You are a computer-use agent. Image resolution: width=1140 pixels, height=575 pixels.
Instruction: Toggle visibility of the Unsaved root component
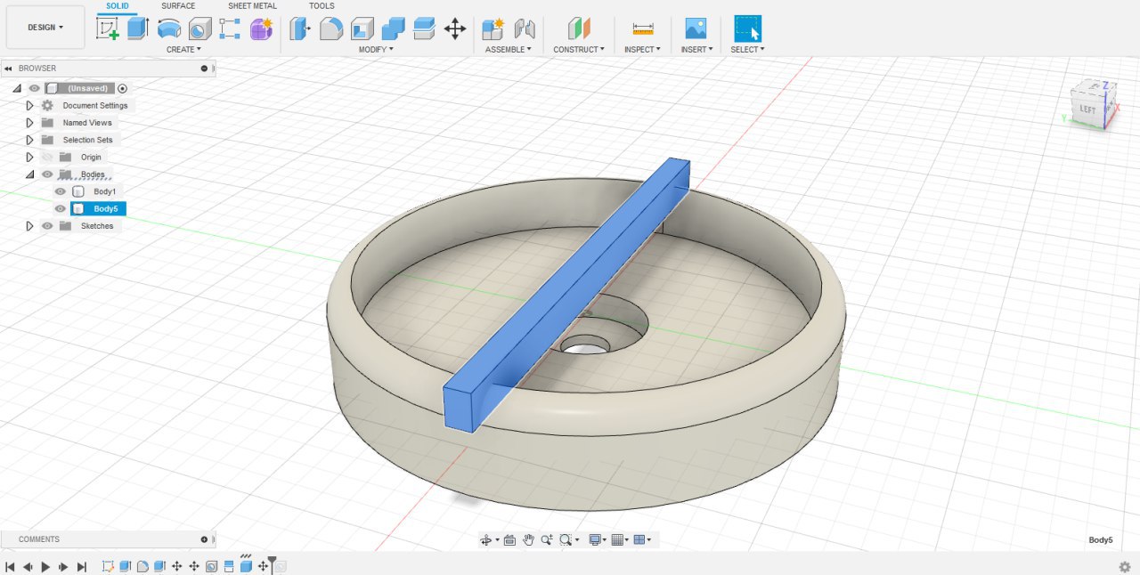tap(34, 88)
